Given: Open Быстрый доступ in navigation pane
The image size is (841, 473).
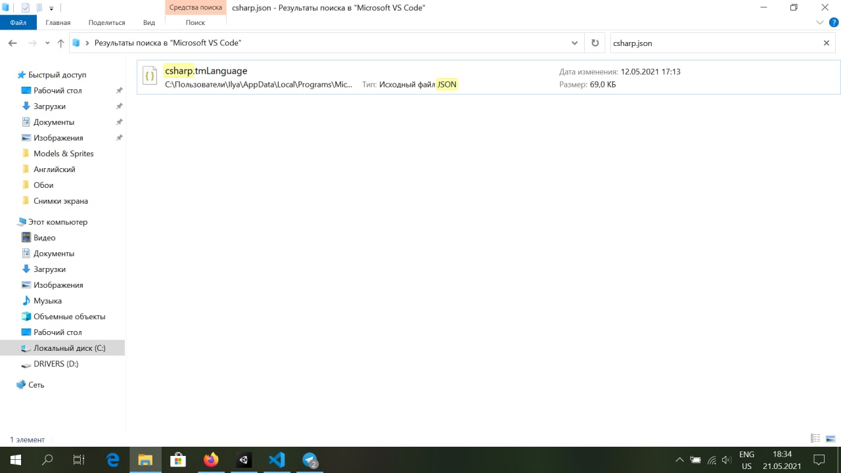Looking at the screenshot, I should click(57, 75).
